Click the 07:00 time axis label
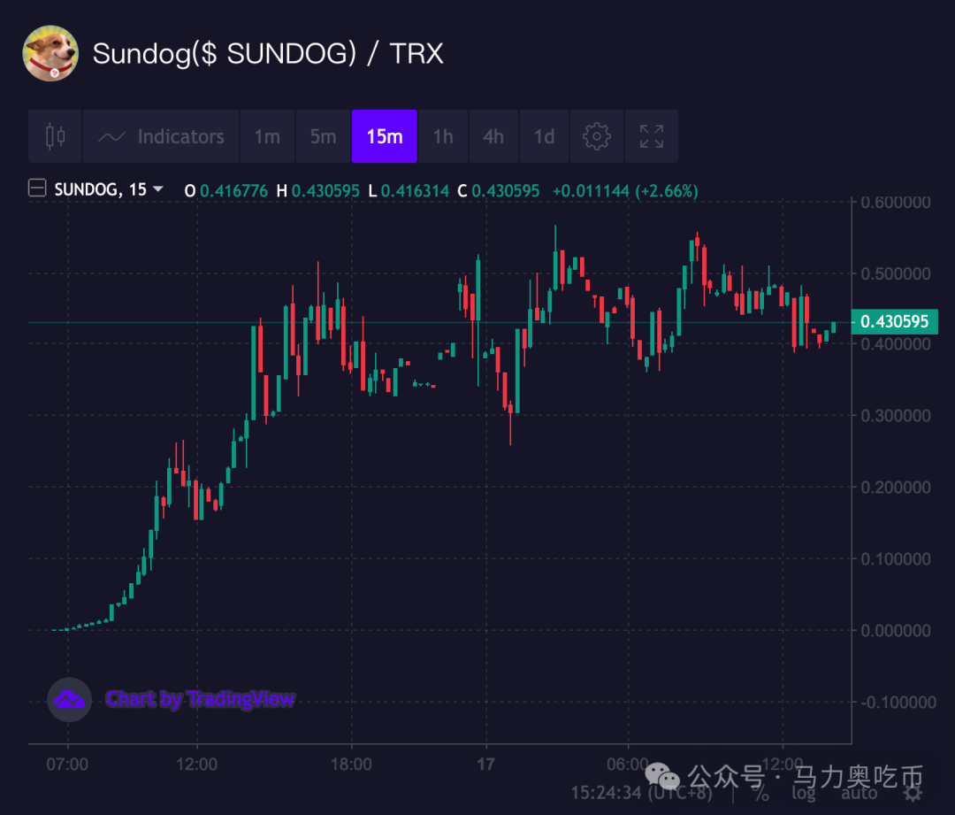Viewport: 955px width, 815px height. point(67,764)
